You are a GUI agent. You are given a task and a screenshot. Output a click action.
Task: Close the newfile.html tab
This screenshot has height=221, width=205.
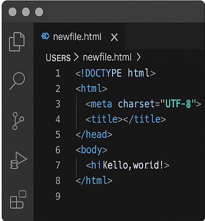click(114, 37)
